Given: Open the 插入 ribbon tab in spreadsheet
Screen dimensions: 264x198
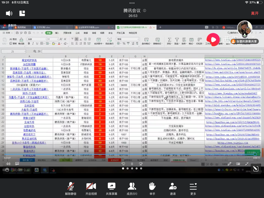Looking at the screenshot, I should [x=57, y=33].
